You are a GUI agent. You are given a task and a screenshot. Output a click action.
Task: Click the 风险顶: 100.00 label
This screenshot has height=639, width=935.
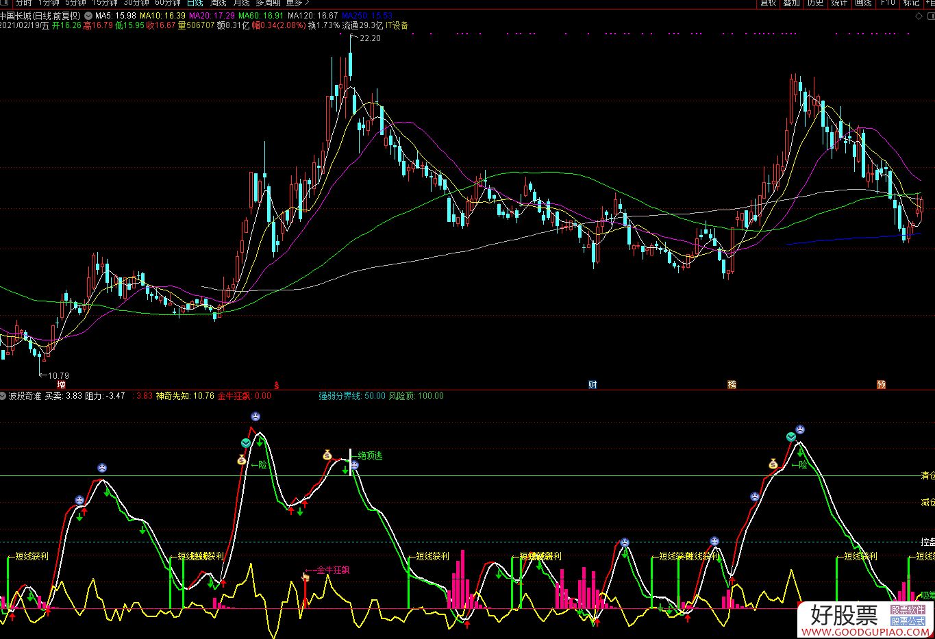[416, 396]
